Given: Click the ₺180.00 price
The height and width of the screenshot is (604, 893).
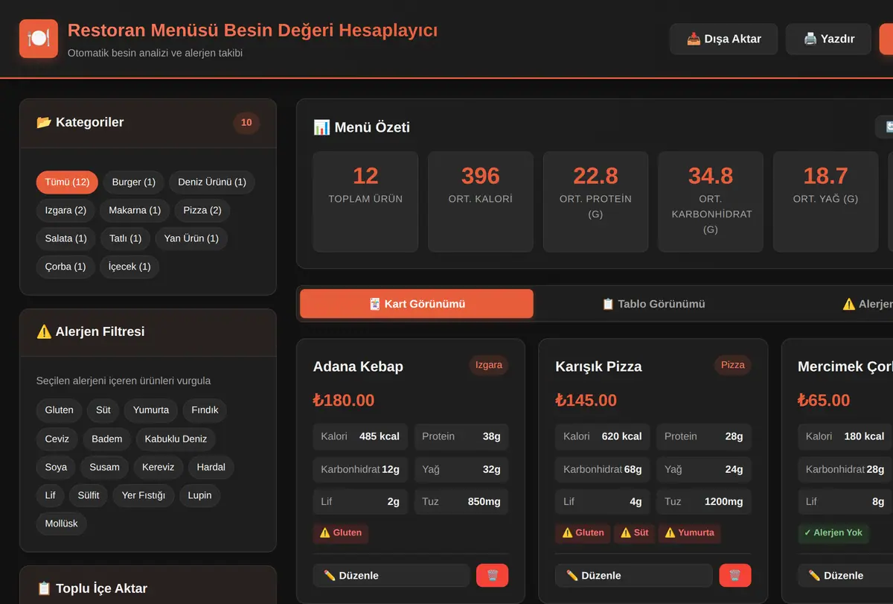Looking at the screenshot, I should pyautogui.click(x=344, y=400).
